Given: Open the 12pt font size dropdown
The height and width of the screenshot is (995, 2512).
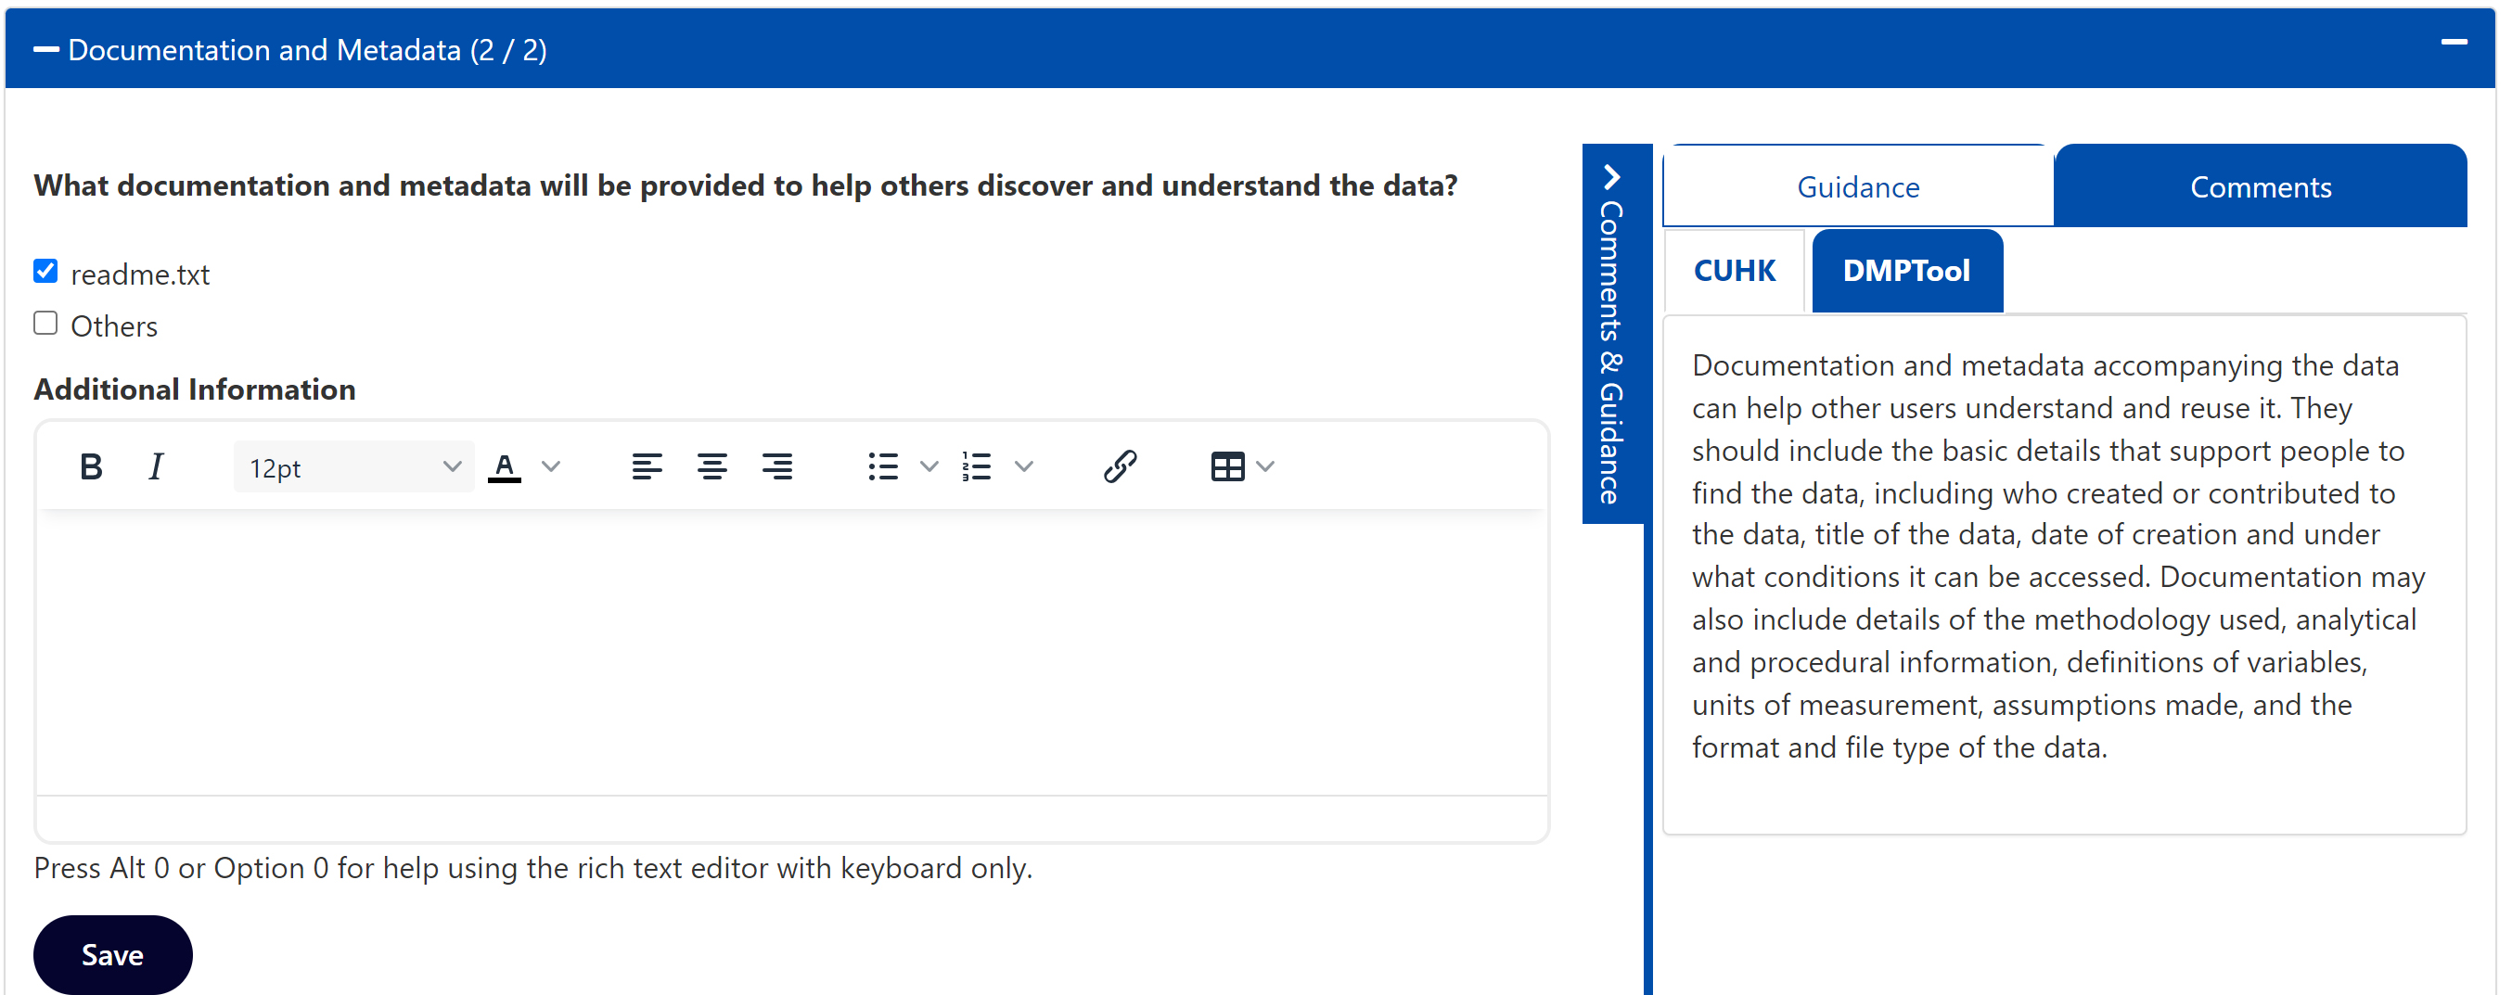Looking at the screenshot, I should tap(353, 467).
